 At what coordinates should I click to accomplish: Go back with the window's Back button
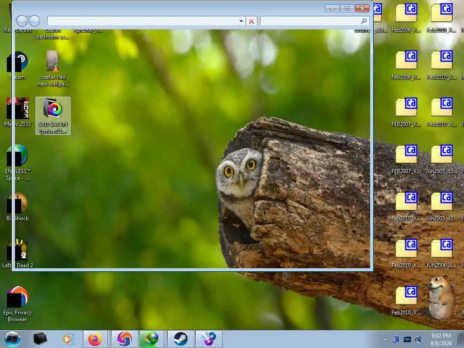(x=22, y=21)
